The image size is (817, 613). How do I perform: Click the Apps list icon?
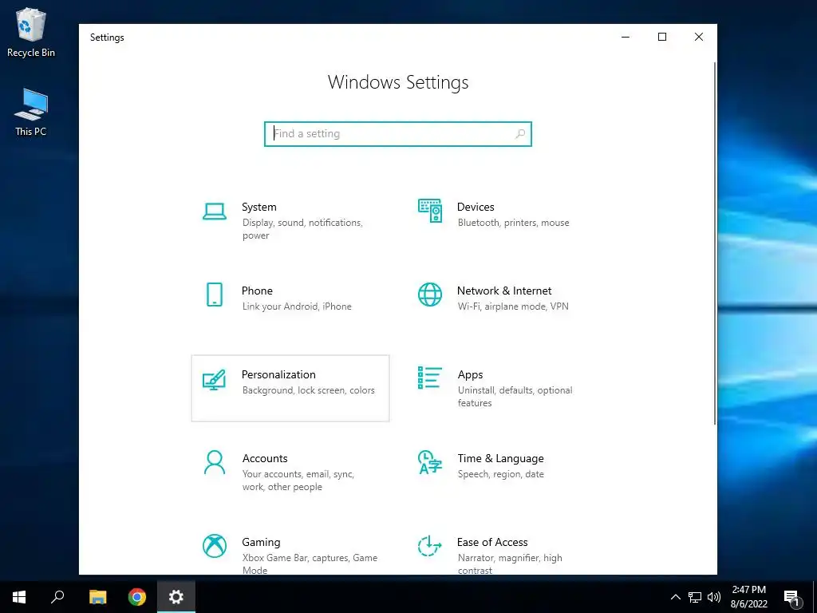point(430,378)
